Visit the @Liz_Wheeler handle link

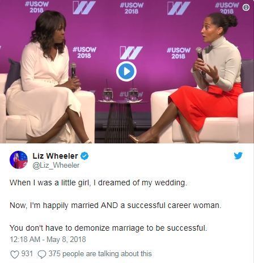coord(56,166)
